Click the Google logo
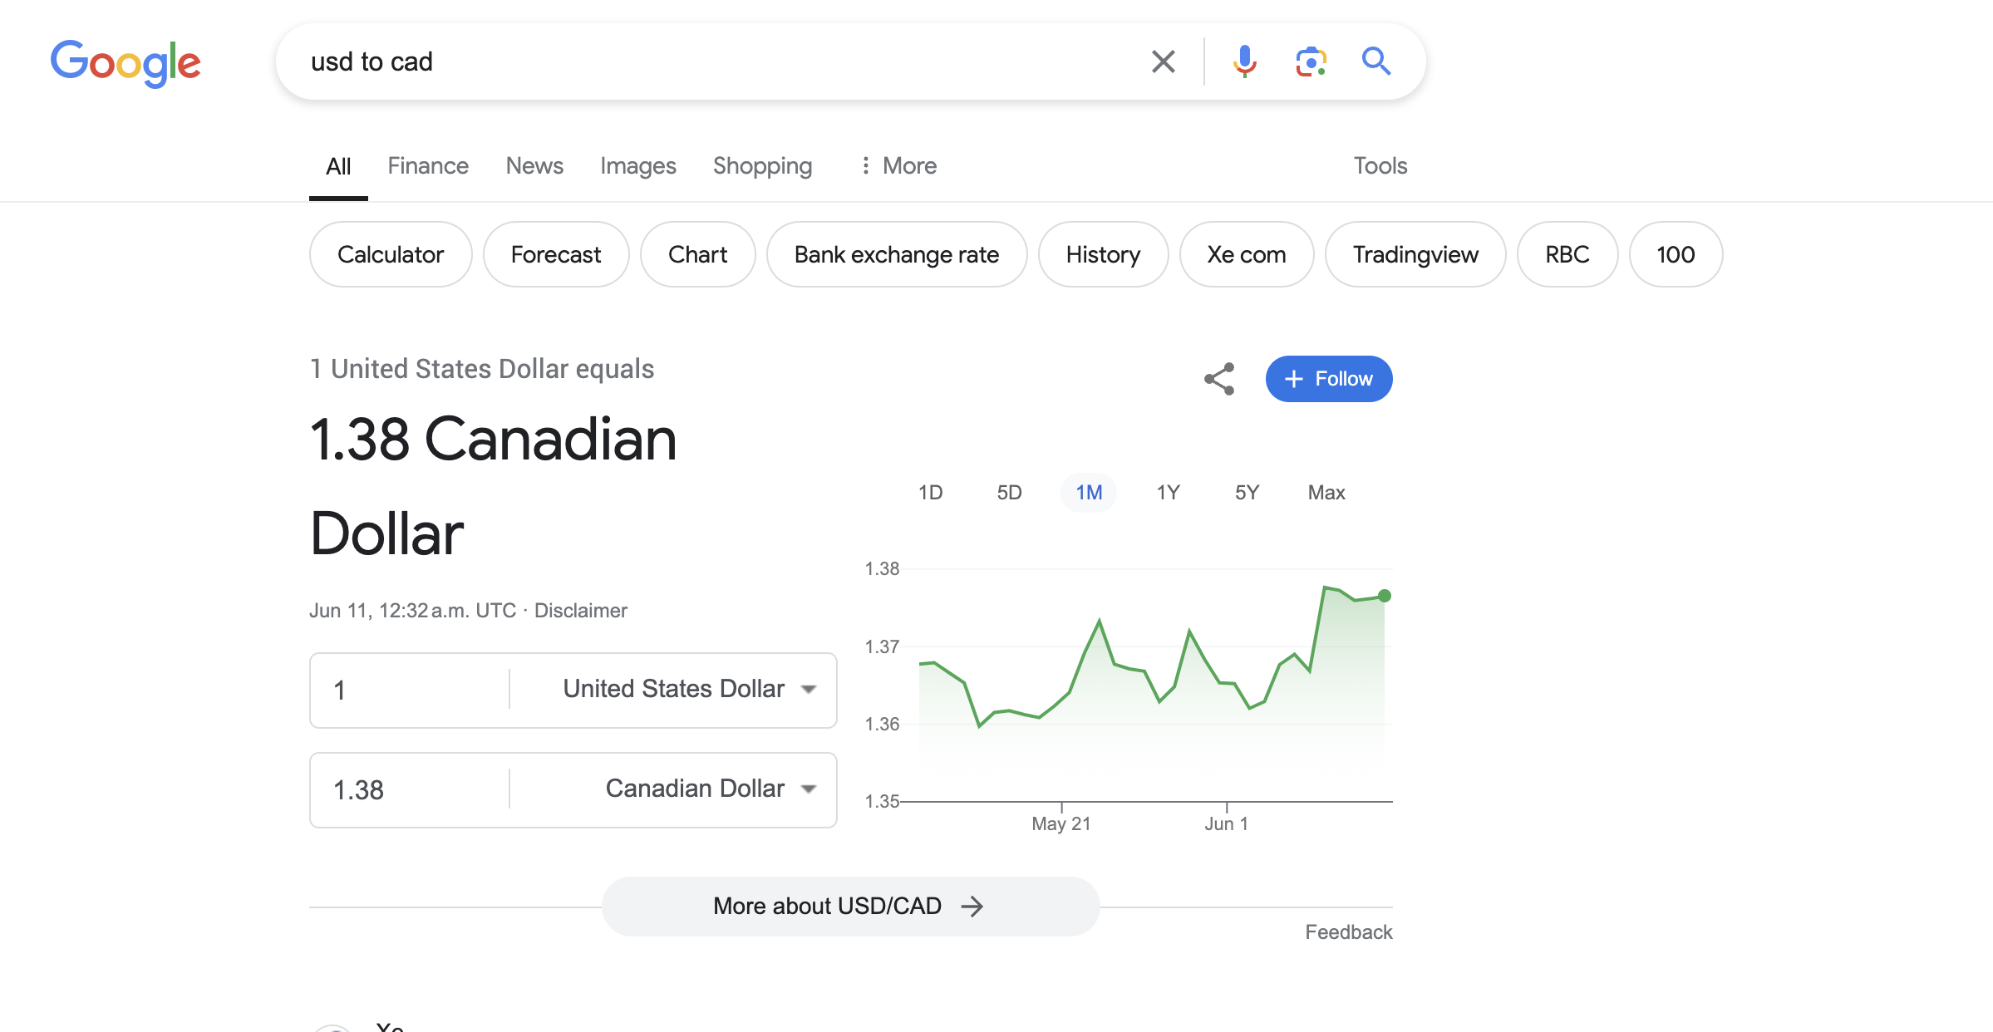This screenshot has width=1993, height=1032. coord(125,61)
